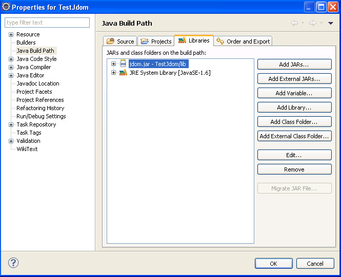
Task: Click the Eclipse gear icon in title bar
Action: pos(6,7)
